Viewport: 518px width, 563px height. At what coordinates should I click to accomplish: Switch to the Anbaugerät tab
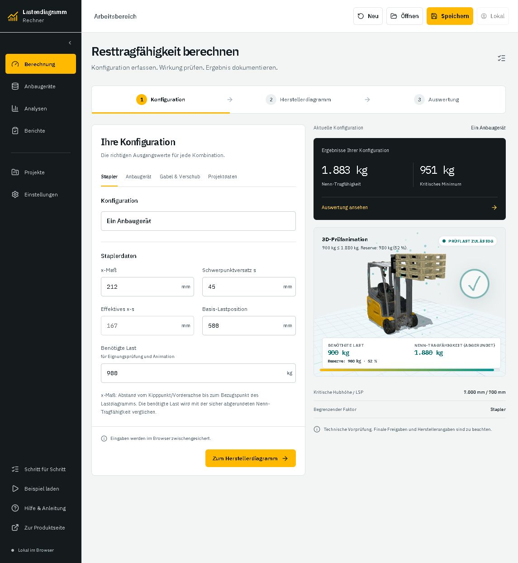click(x=138, y=177)
